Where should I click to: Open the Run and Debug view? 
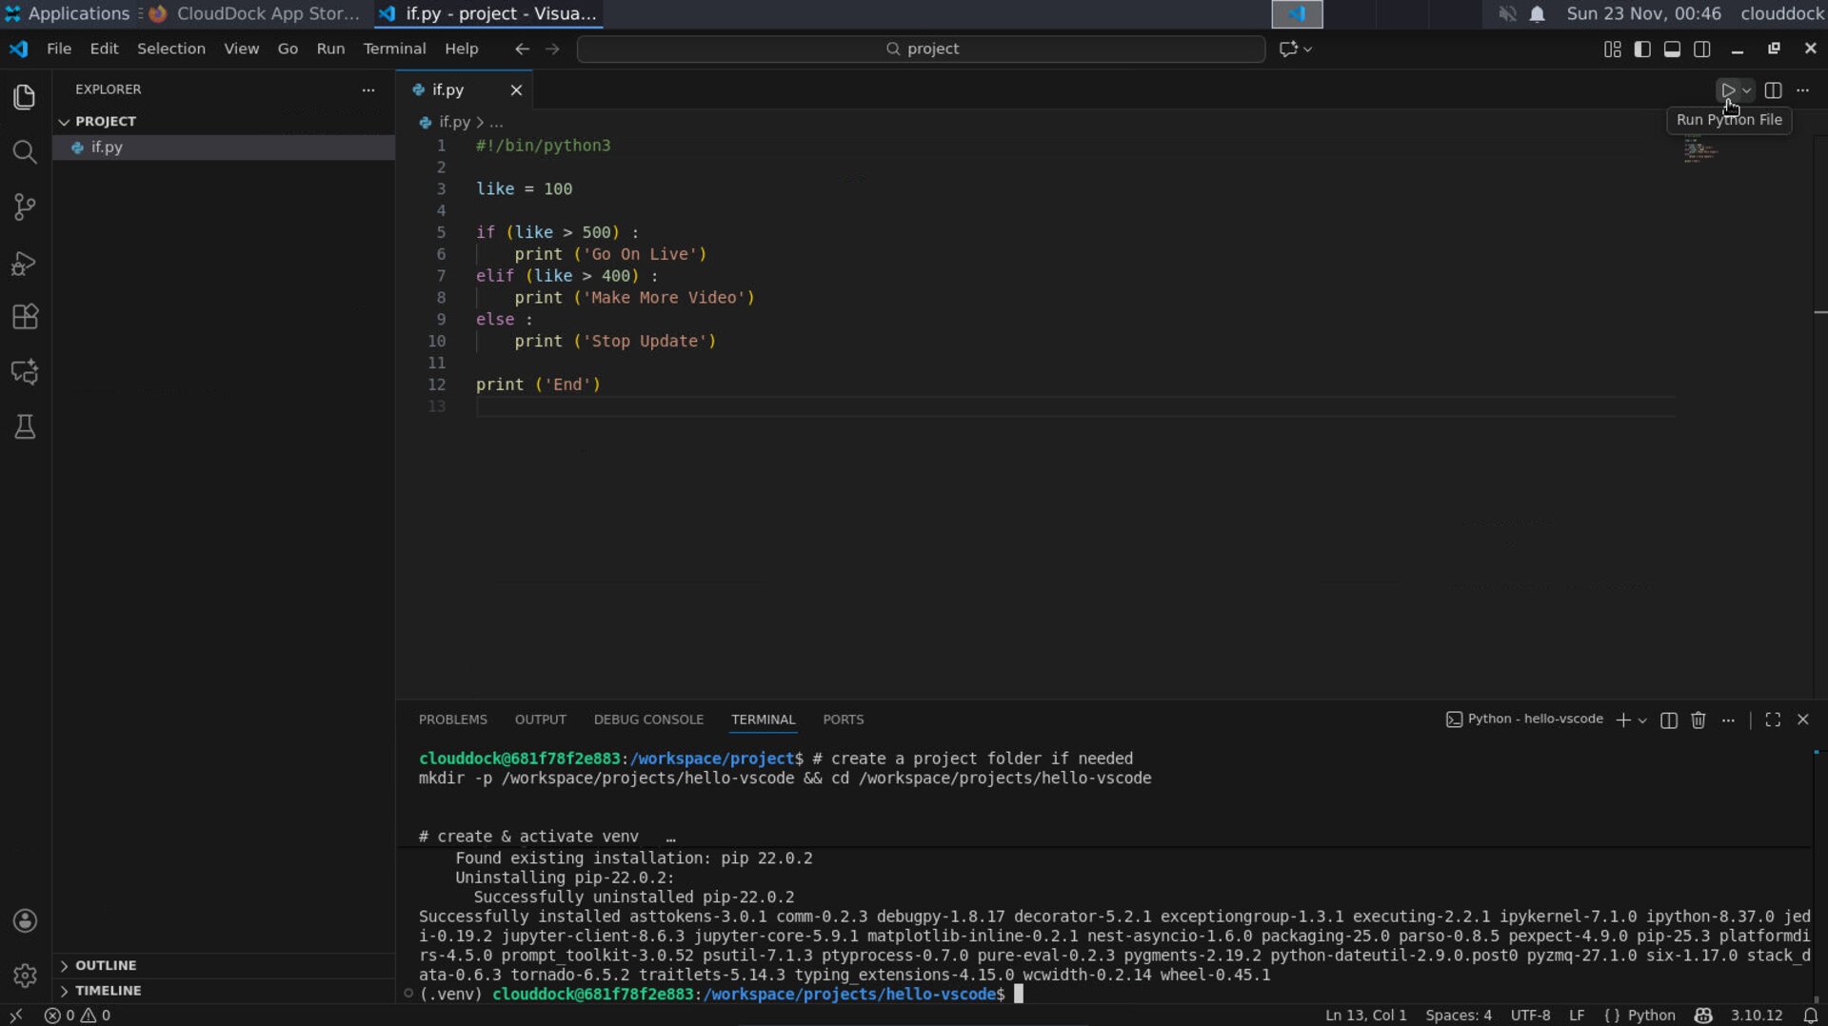pyautogui.click(x=24, y=264)
